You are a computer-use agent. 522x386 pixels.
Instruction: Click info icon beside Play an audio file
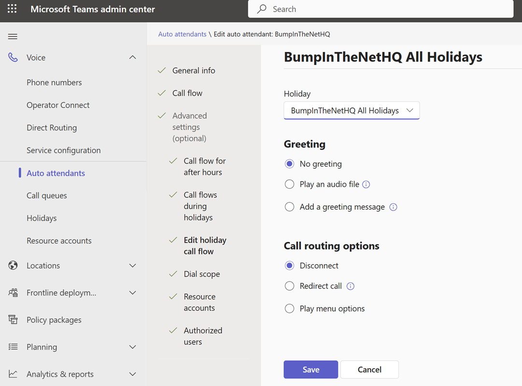click(x=366, y=185)
